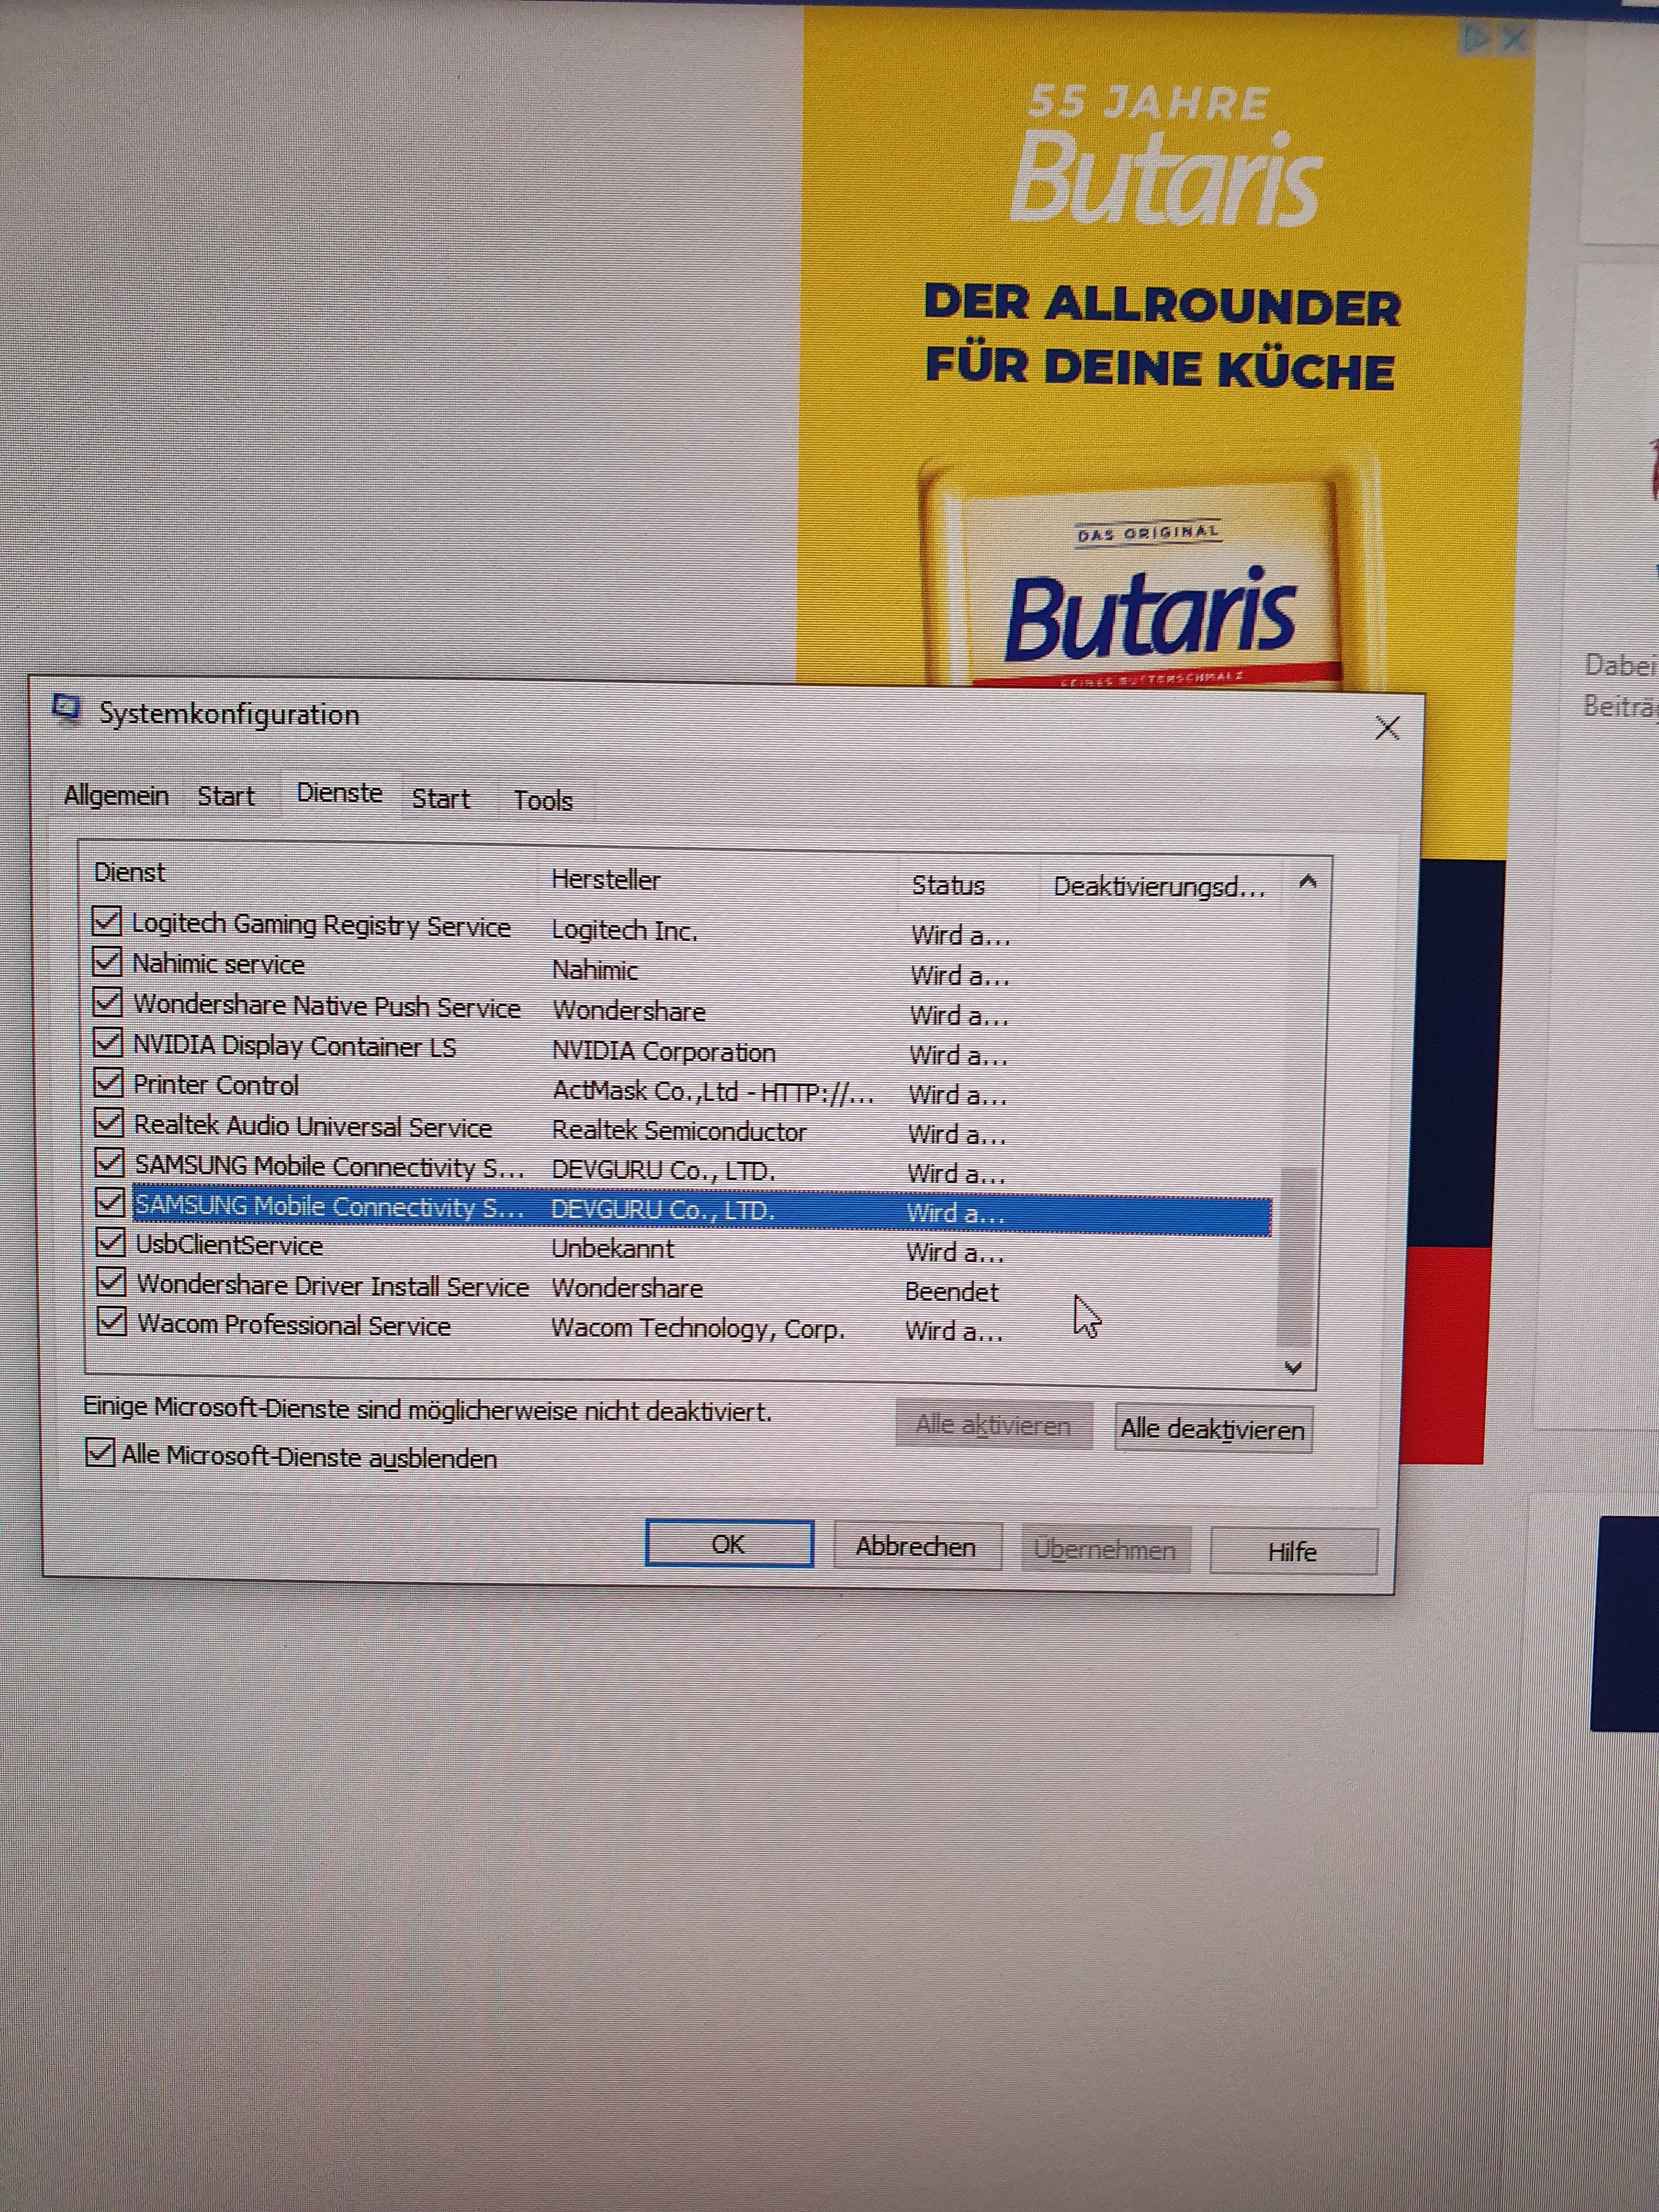
Task: Disable NVIDIA Display Container LS service
Action: [107, 1043]
